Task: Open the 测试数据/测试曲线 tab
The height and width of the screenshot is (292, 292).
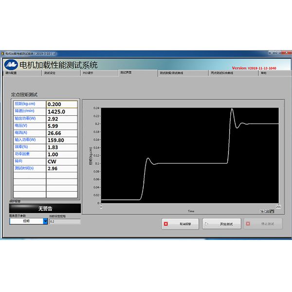Action: click(x=183, y=73)
